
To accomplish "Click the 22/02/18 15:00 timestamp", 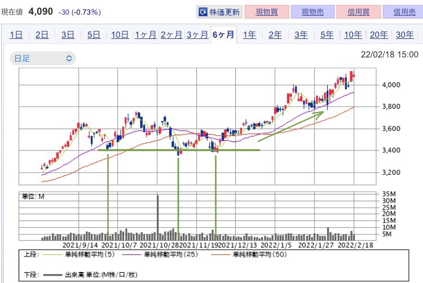I will pos(390,55).
